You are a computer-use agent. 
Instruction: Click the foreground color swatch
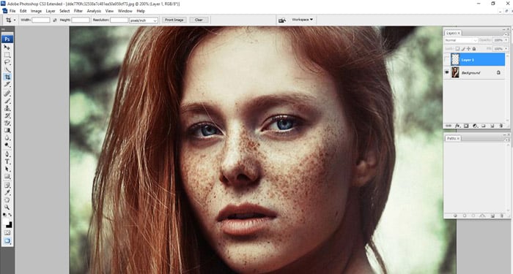6,222
